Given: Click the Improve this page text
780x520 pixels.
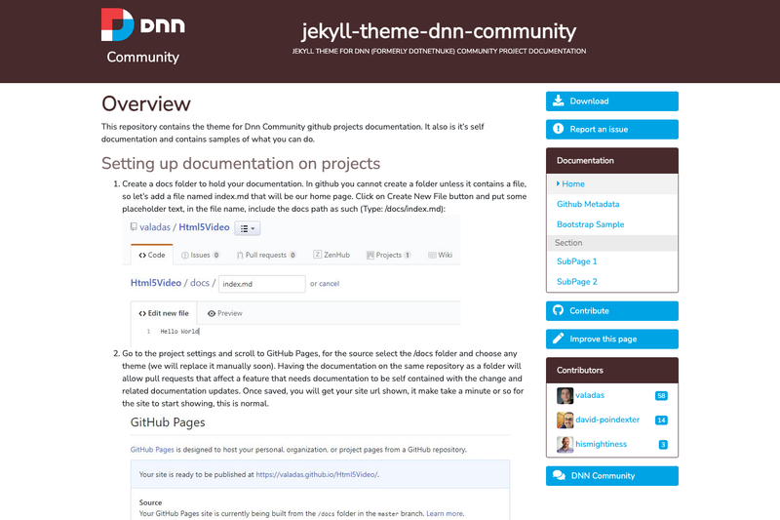Looking at the screenshot, I should tap(603, 339).
